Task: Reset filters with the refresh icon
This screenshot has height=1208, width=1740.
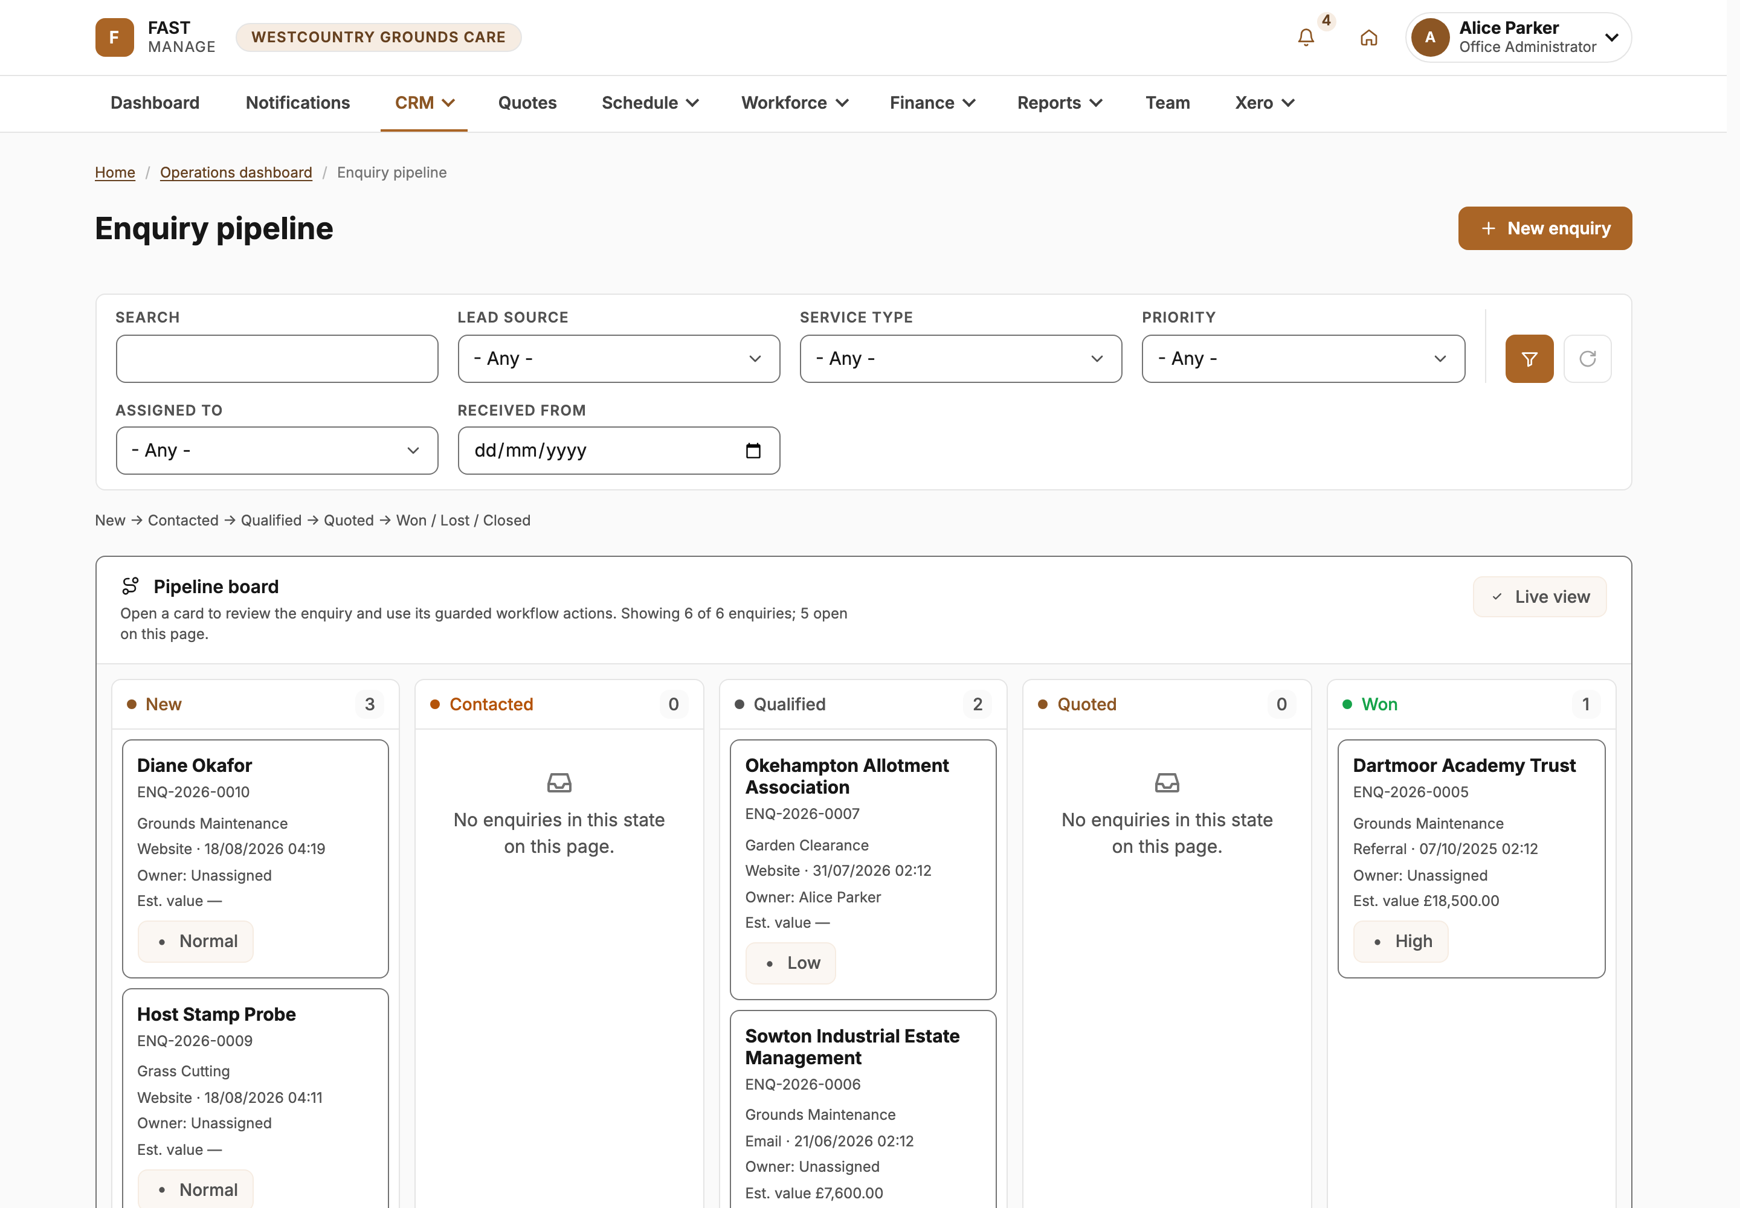Action: click(1588, 359)
